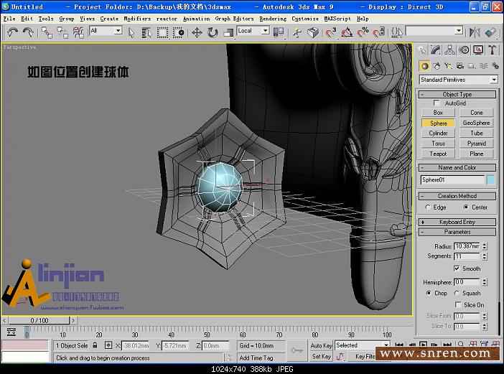Collapse the Object Type rollout
The width and height of the screenshot is (504, 374).
tap(457, 94)
